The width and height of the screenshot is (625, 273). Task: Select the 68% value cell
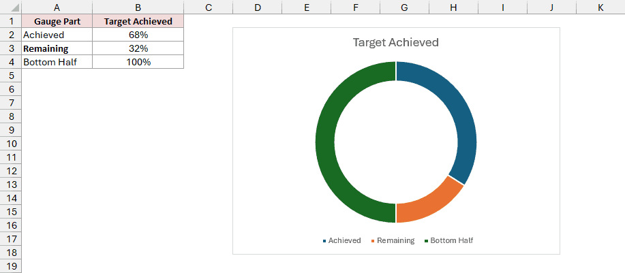click(138, 35)
